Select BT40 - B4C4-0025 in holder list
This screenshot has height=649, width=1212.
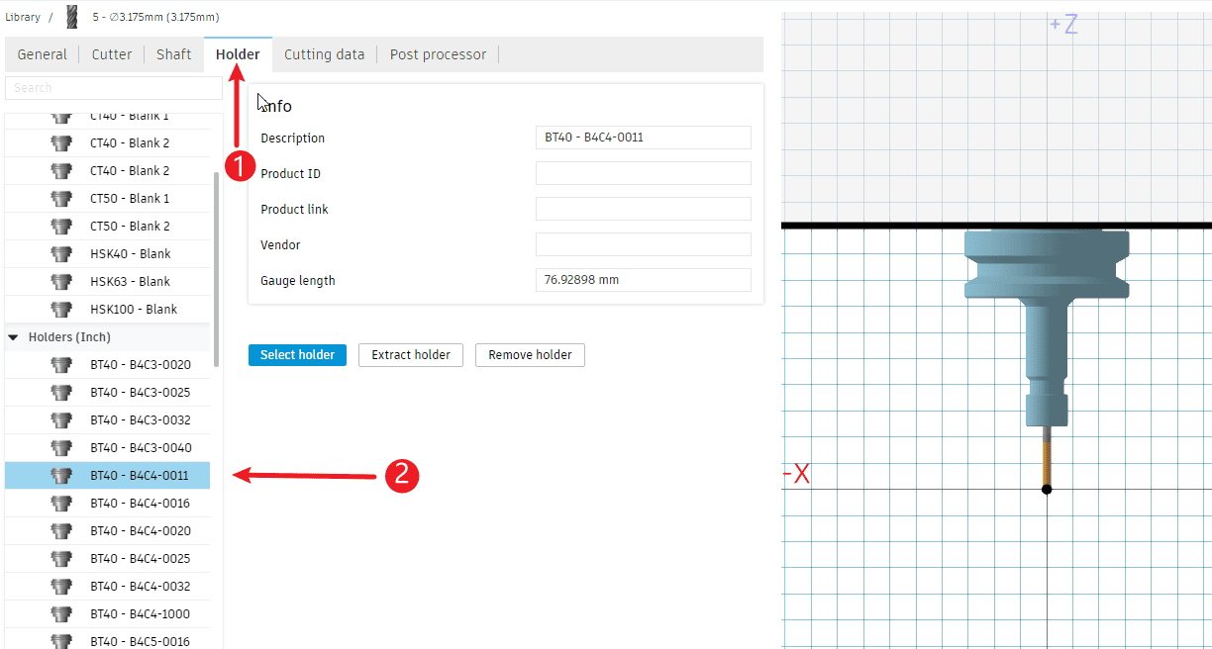[x=140, y=559]
